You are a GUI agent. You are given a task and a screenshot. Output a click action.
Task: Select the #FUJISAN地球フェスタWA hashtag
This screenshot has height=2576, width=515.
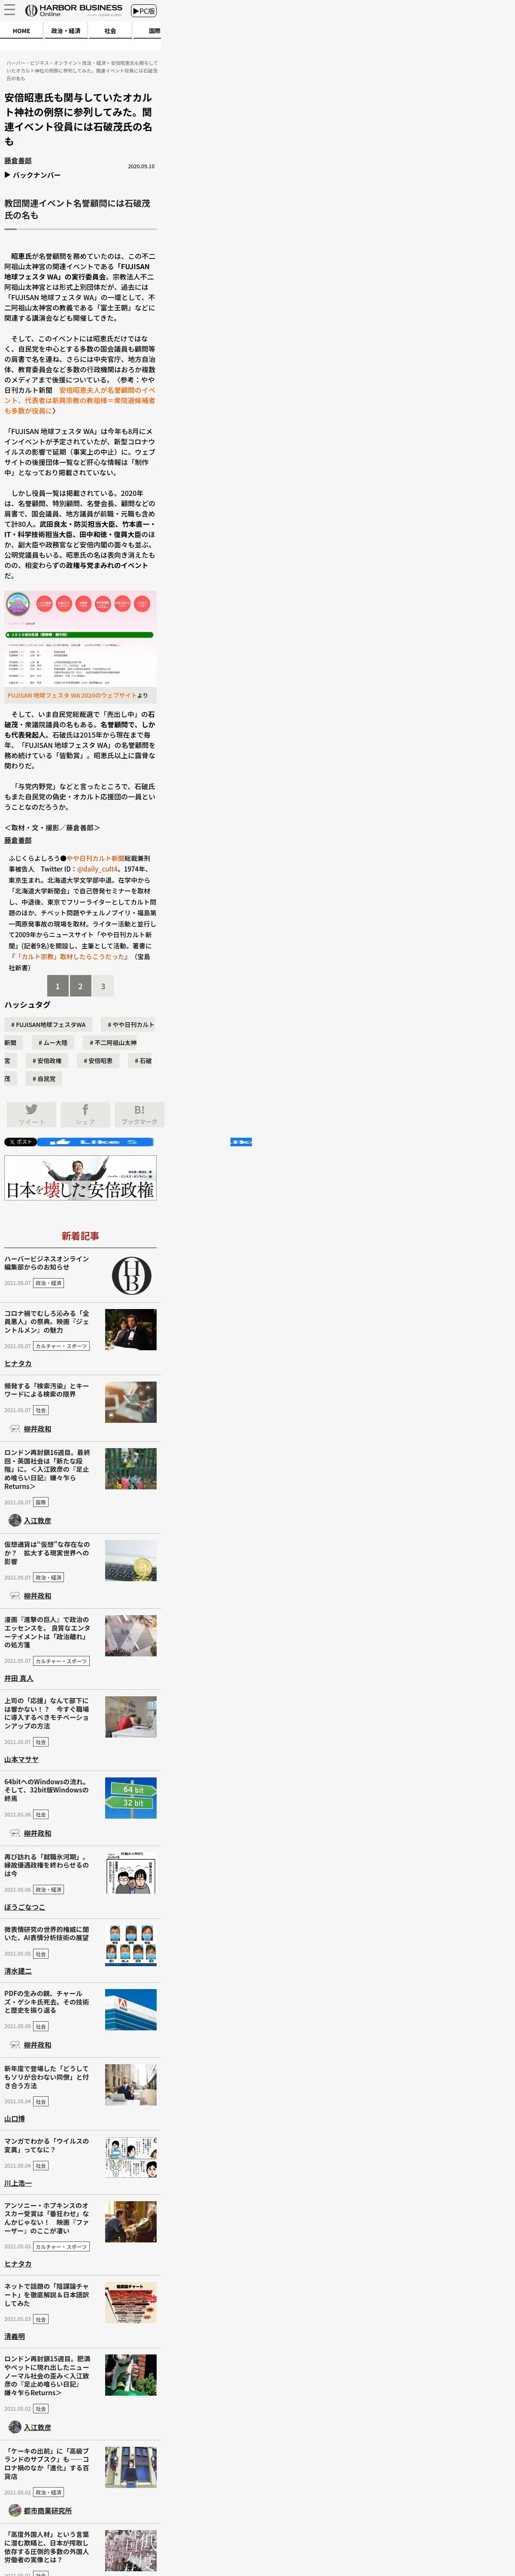point(48,1025)
